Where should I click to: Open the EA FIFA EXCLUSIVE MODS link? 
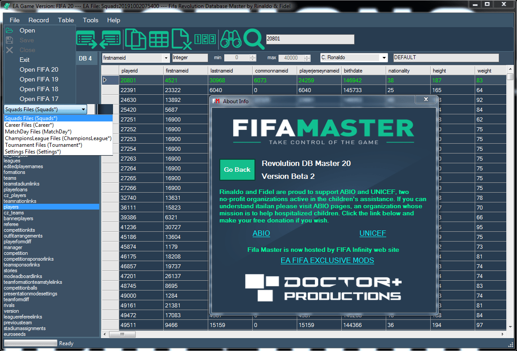pos(327,260)
